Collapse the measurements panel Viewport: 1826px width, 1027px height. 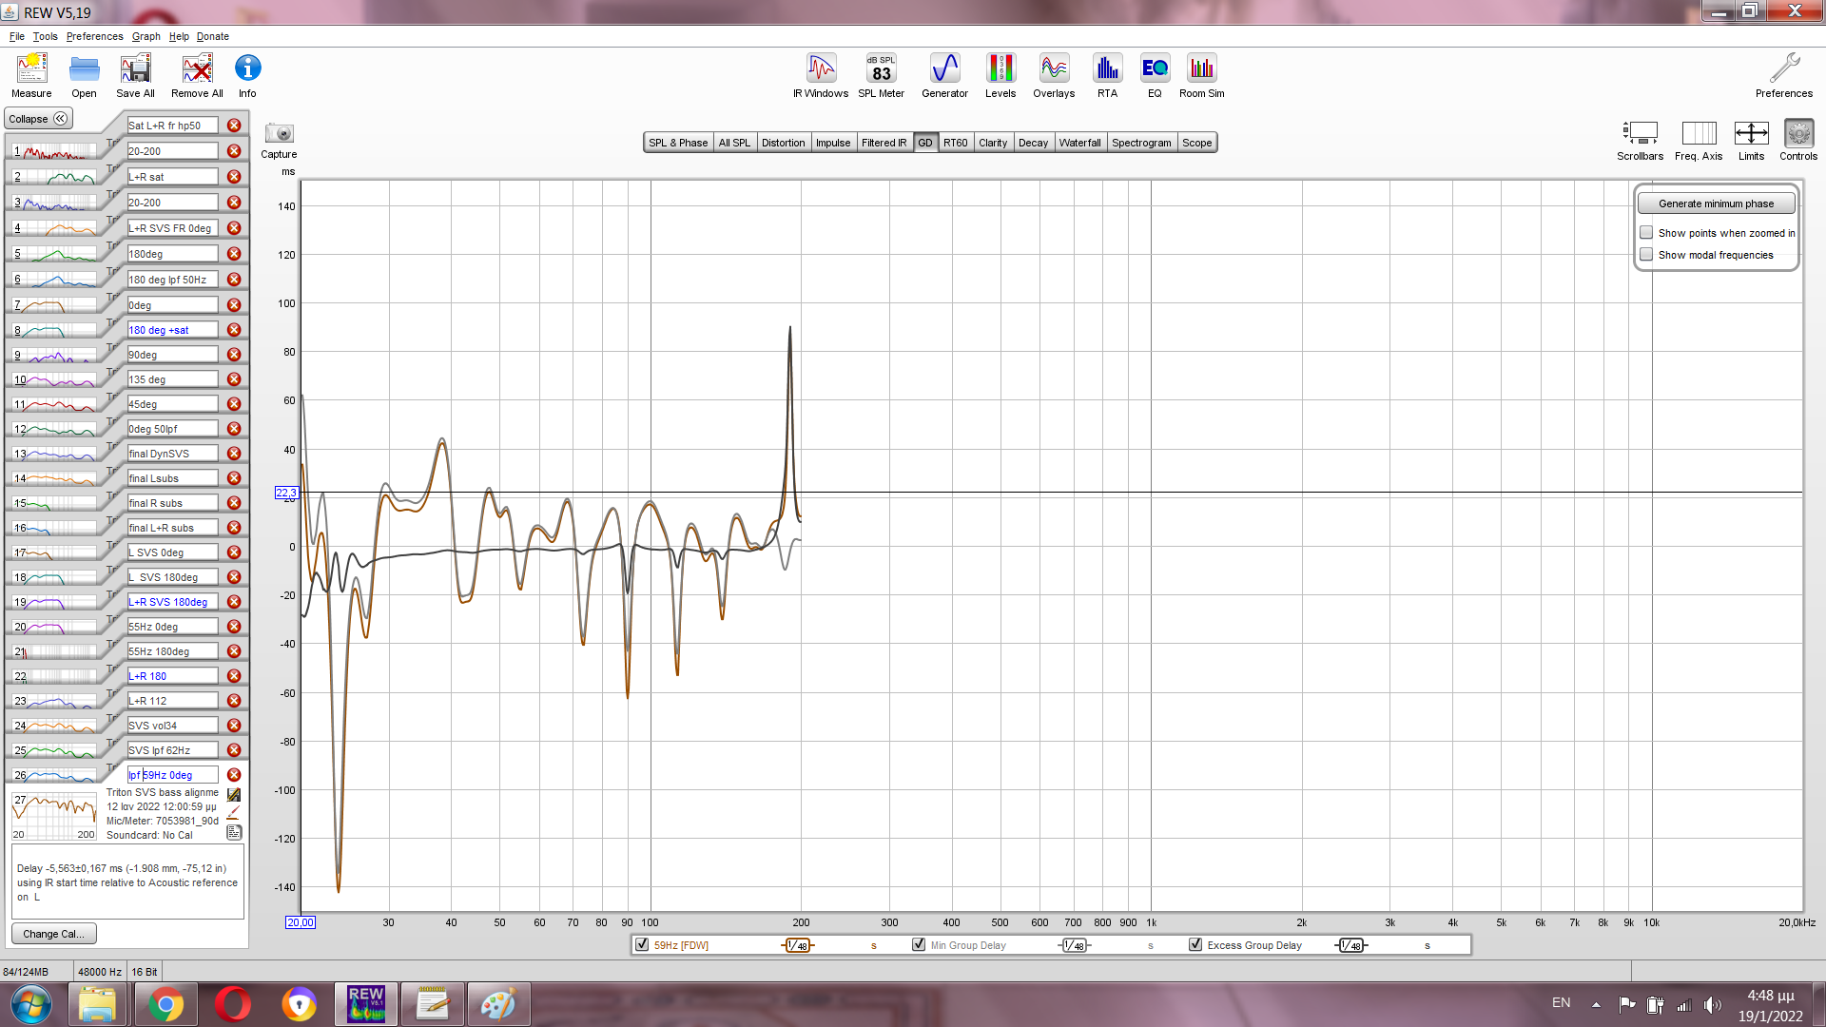pos(38,119)
